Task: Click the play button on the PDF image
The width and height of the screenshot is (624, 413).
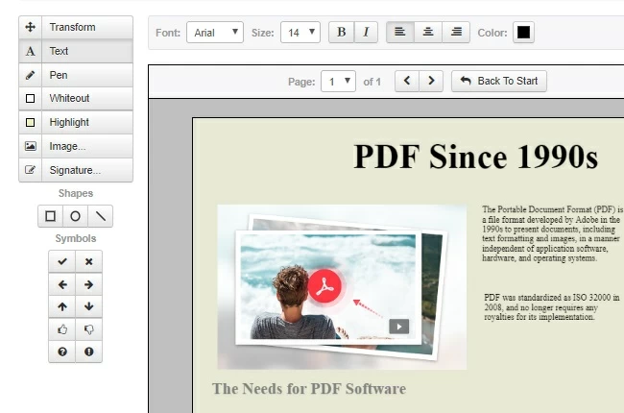Action: click(x=398, y=327)
